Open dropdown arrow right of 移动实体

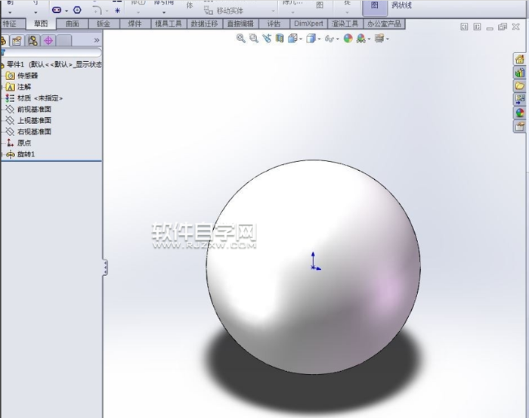coord(274,11)
